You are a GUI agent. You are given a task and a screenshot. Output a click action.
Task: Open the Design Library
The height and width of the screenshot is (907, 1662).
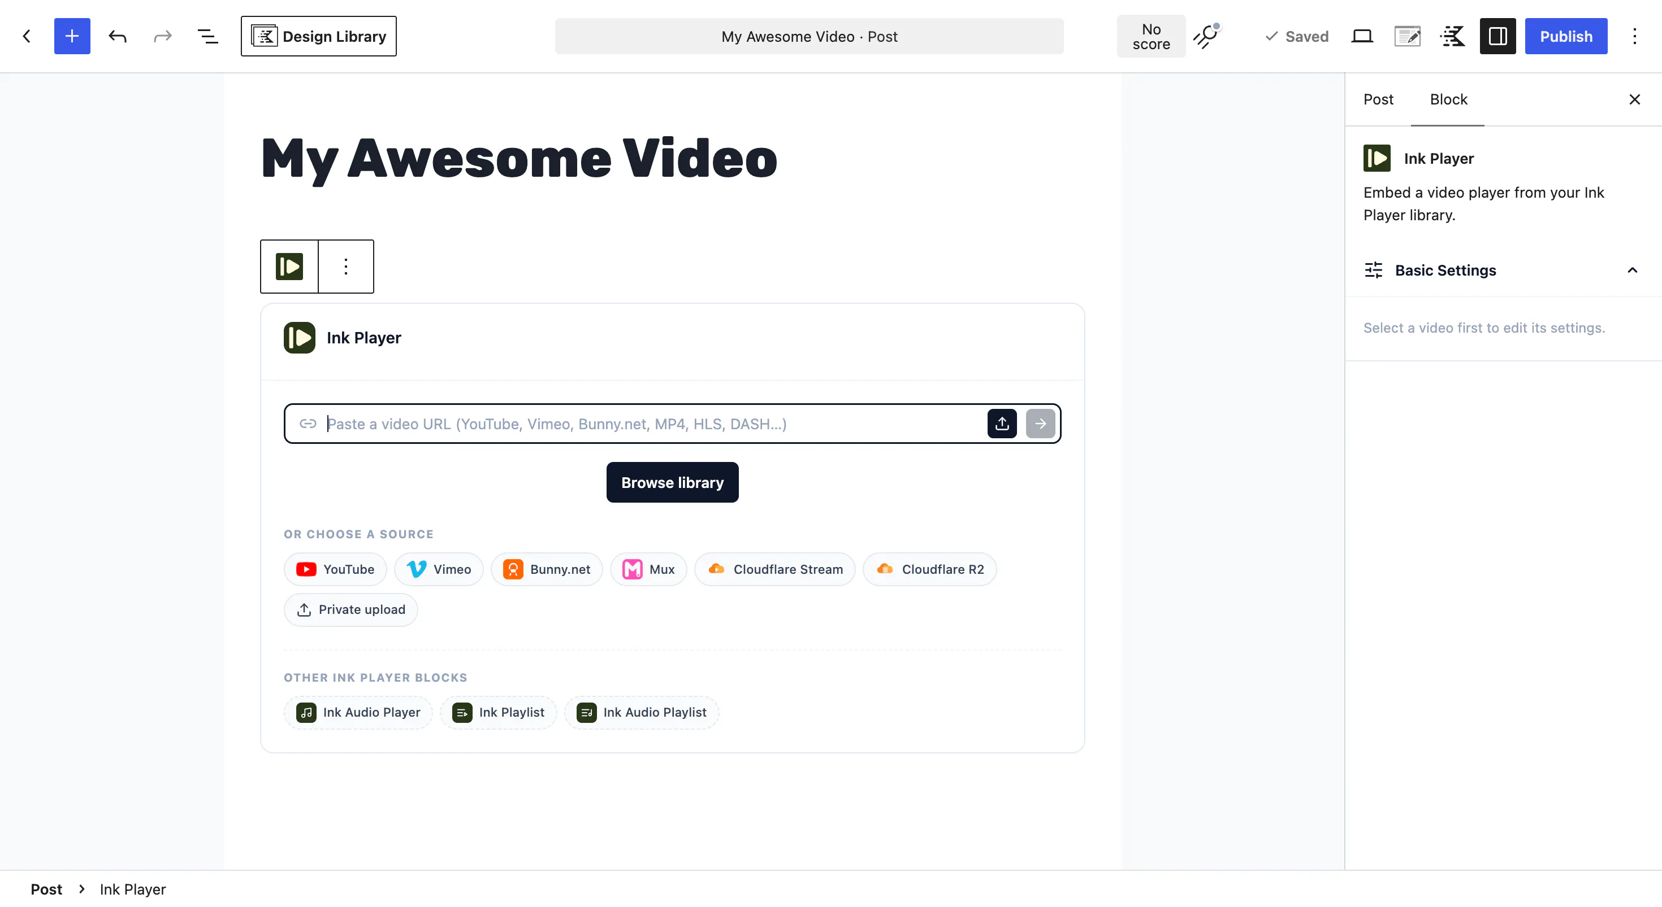click(319, 36)
